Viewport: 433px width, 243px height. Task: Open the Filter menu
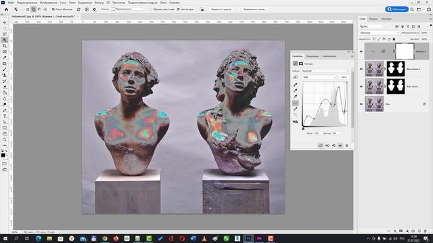(x=99, y=3)
